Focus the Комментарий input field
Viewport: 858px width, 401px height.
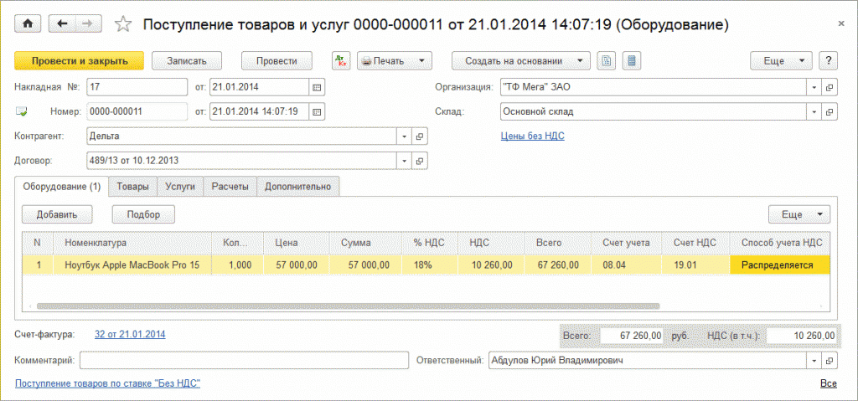[x=245, y=361]
